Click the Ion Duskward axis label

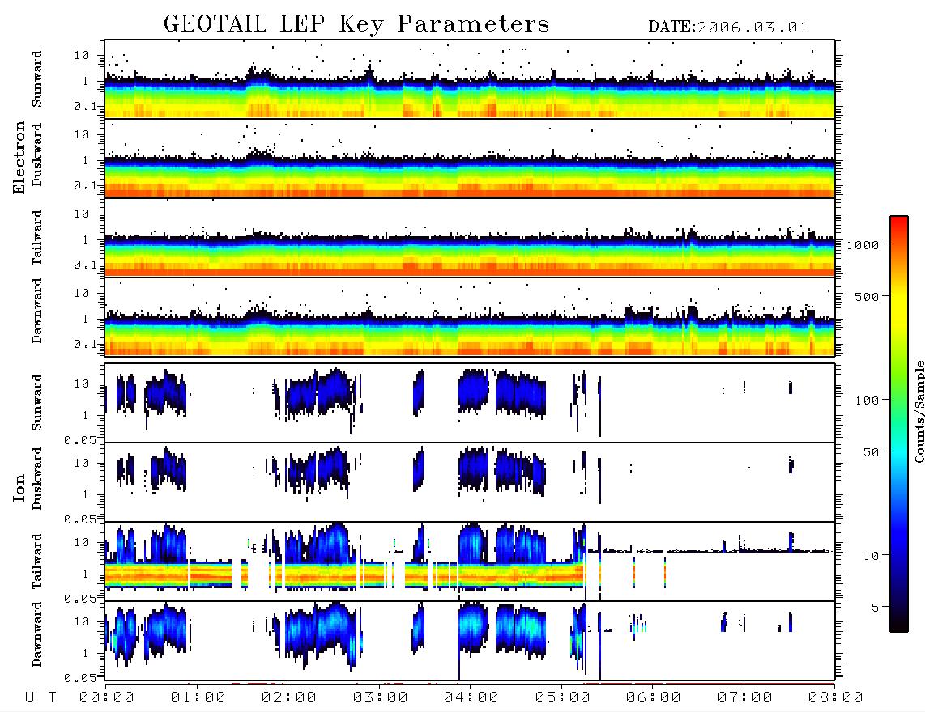[37, 478]
